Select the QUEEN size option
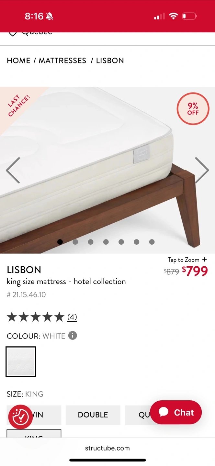 pos(137,415)
